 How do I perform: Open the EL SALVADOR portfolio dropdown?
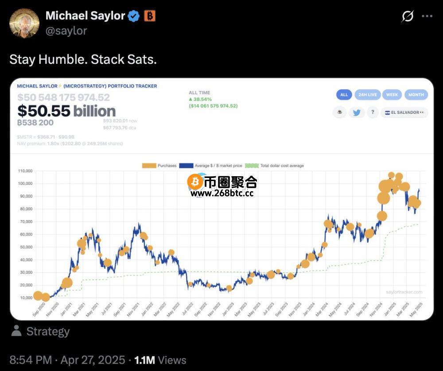pyautogui.click(x=404, y=112)
